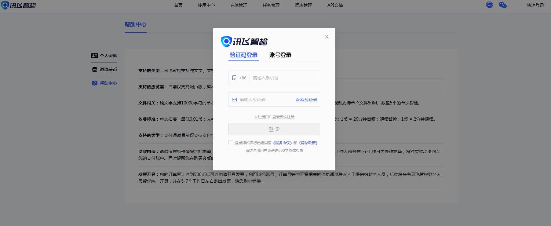Open API文档 in the top navigation
This screenshot has width=551, height=226.
[x=335, y=5]
